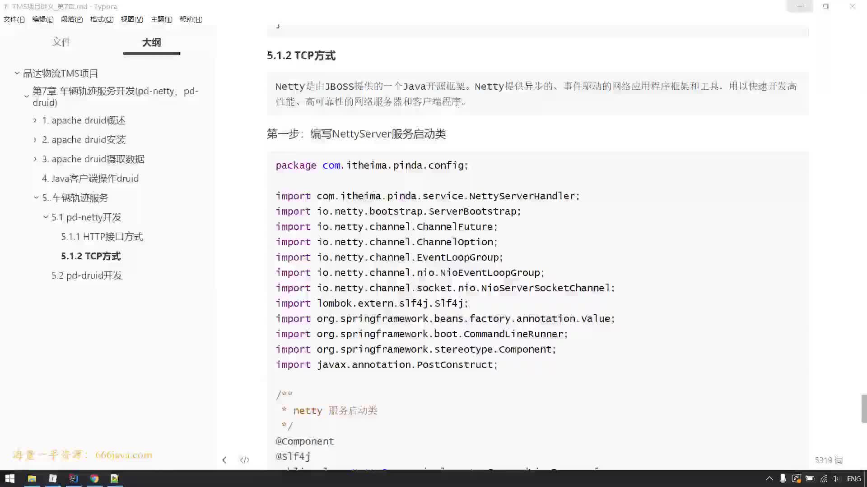Click the Netty description blockquote paragraph
The width and height of the screenshot is (867, 487).
coord(537,94)
